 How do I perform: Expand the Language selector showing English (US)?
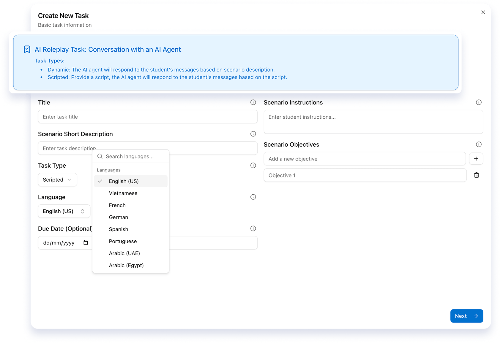(64, 211)
